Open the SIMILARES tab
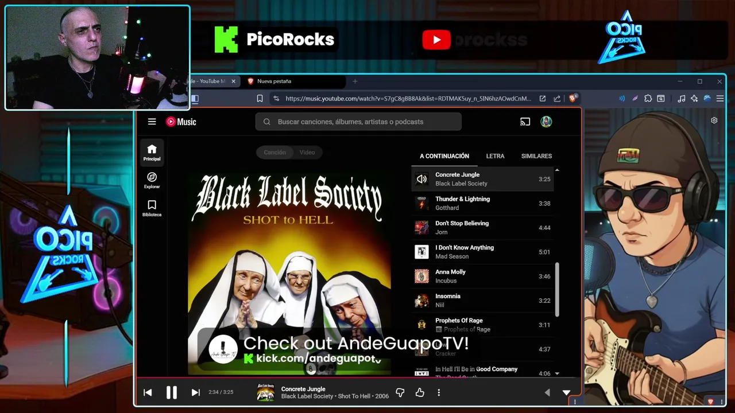The image size is (735, 413). (x=536, y=156)
